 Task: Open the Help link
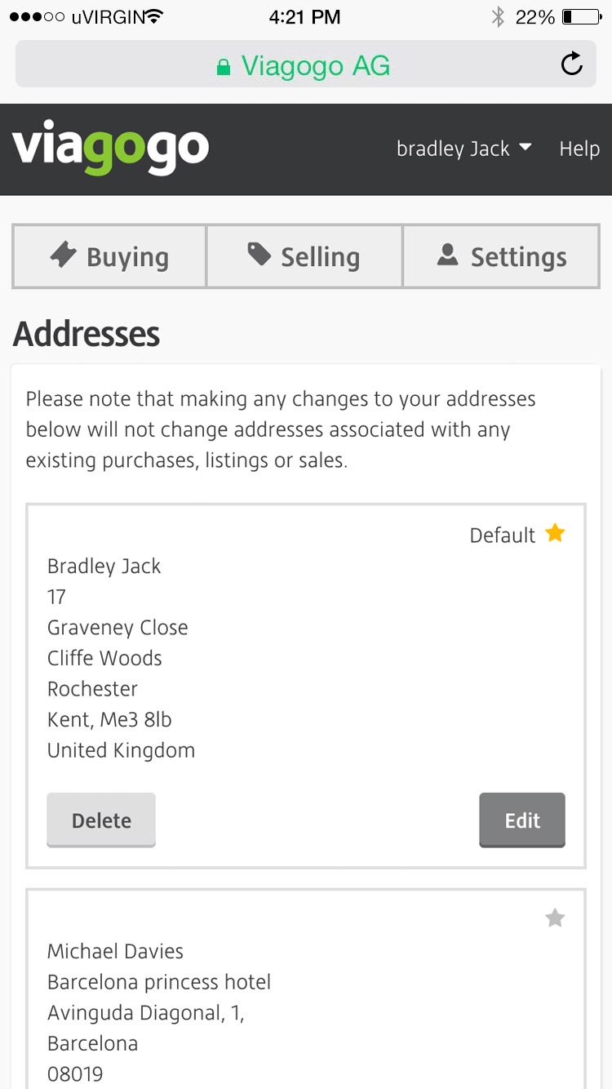pyautogui.click(x=579, y=149)
